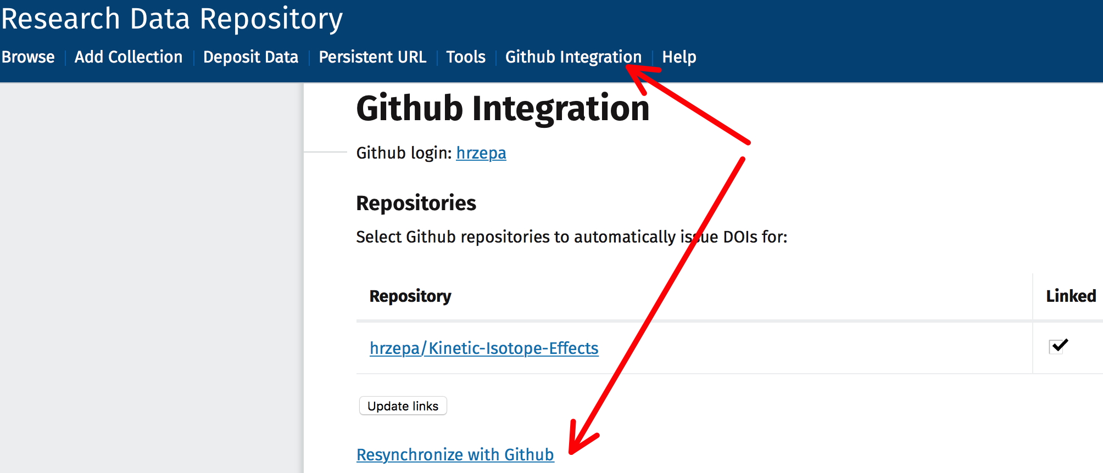Open the Help menu item
Viewport: 1103px width, 473px height.
tap(679, 57)
